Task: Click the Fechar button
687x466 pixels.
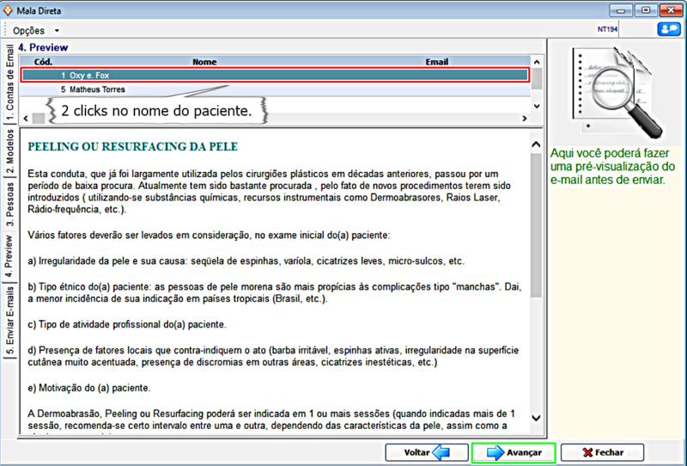Action: [602, 452]
